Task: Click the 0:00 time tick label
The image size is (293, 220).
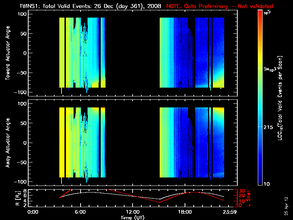Action: click(33, 212)
